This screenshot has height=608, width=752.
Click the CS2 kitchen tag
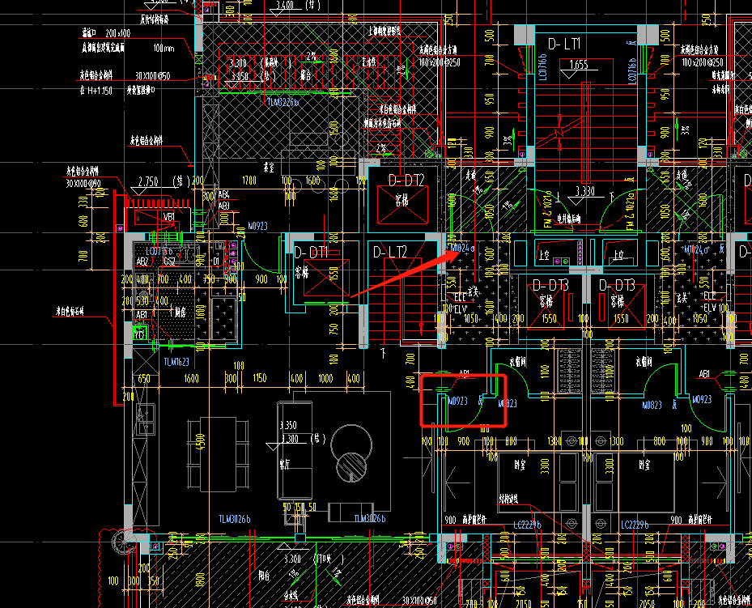169,261
